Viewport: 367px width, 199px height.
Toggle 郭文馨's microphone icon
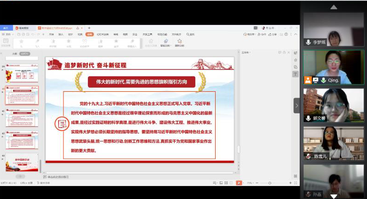point(308,118)
